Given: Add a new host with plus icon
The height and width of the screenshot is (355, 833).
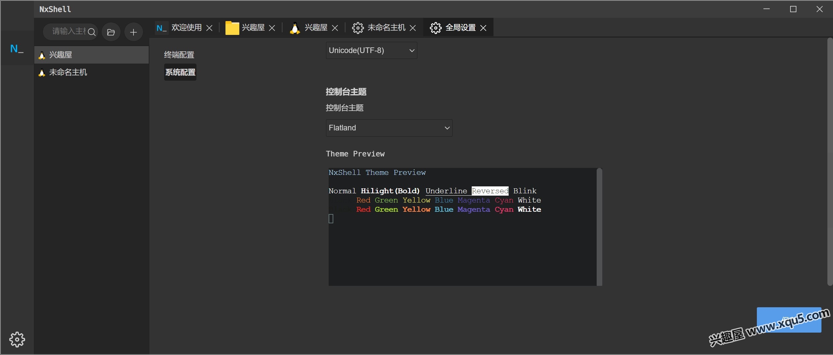Looking at the screenshot, I should click(x=134, y=32).
